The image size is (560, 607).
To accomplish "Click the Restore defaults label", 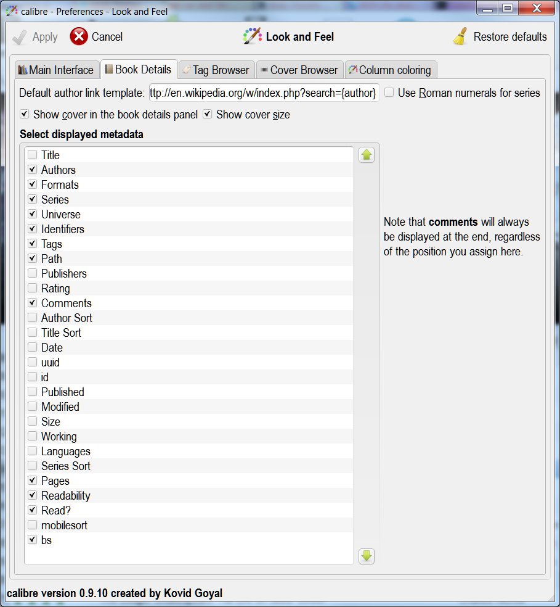I will pos(510,37).
